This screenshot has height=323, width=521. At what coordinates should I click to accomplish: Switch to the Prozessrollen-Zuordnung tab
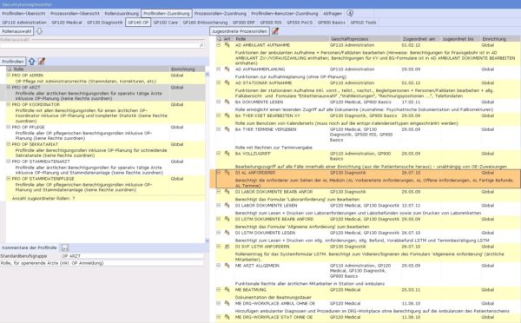221,13
